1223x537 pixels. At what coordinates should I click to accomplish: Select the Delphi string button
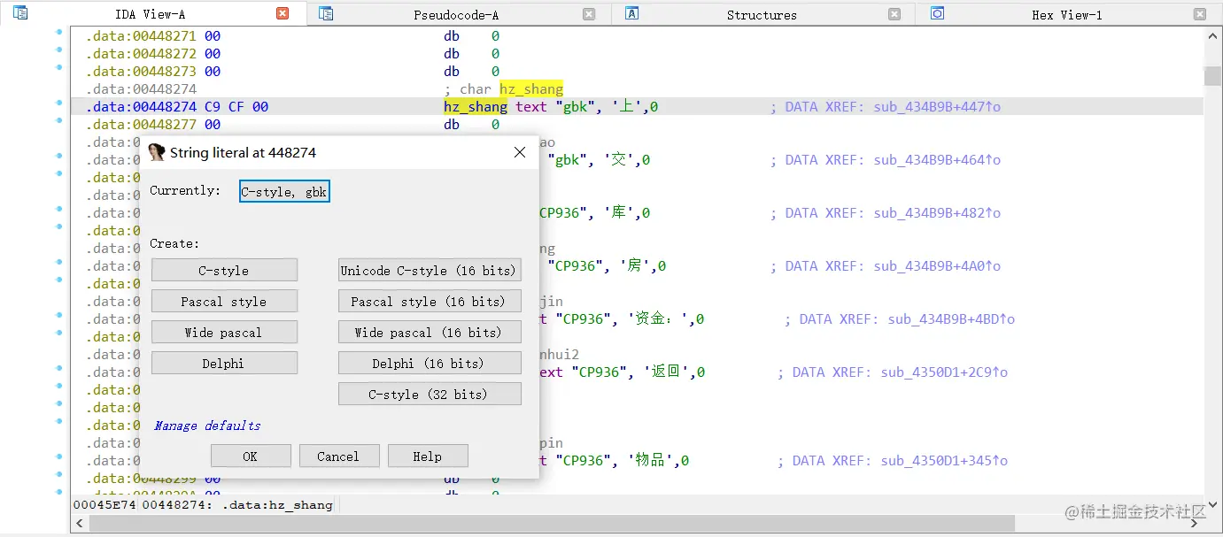click(x=224, y=364)
